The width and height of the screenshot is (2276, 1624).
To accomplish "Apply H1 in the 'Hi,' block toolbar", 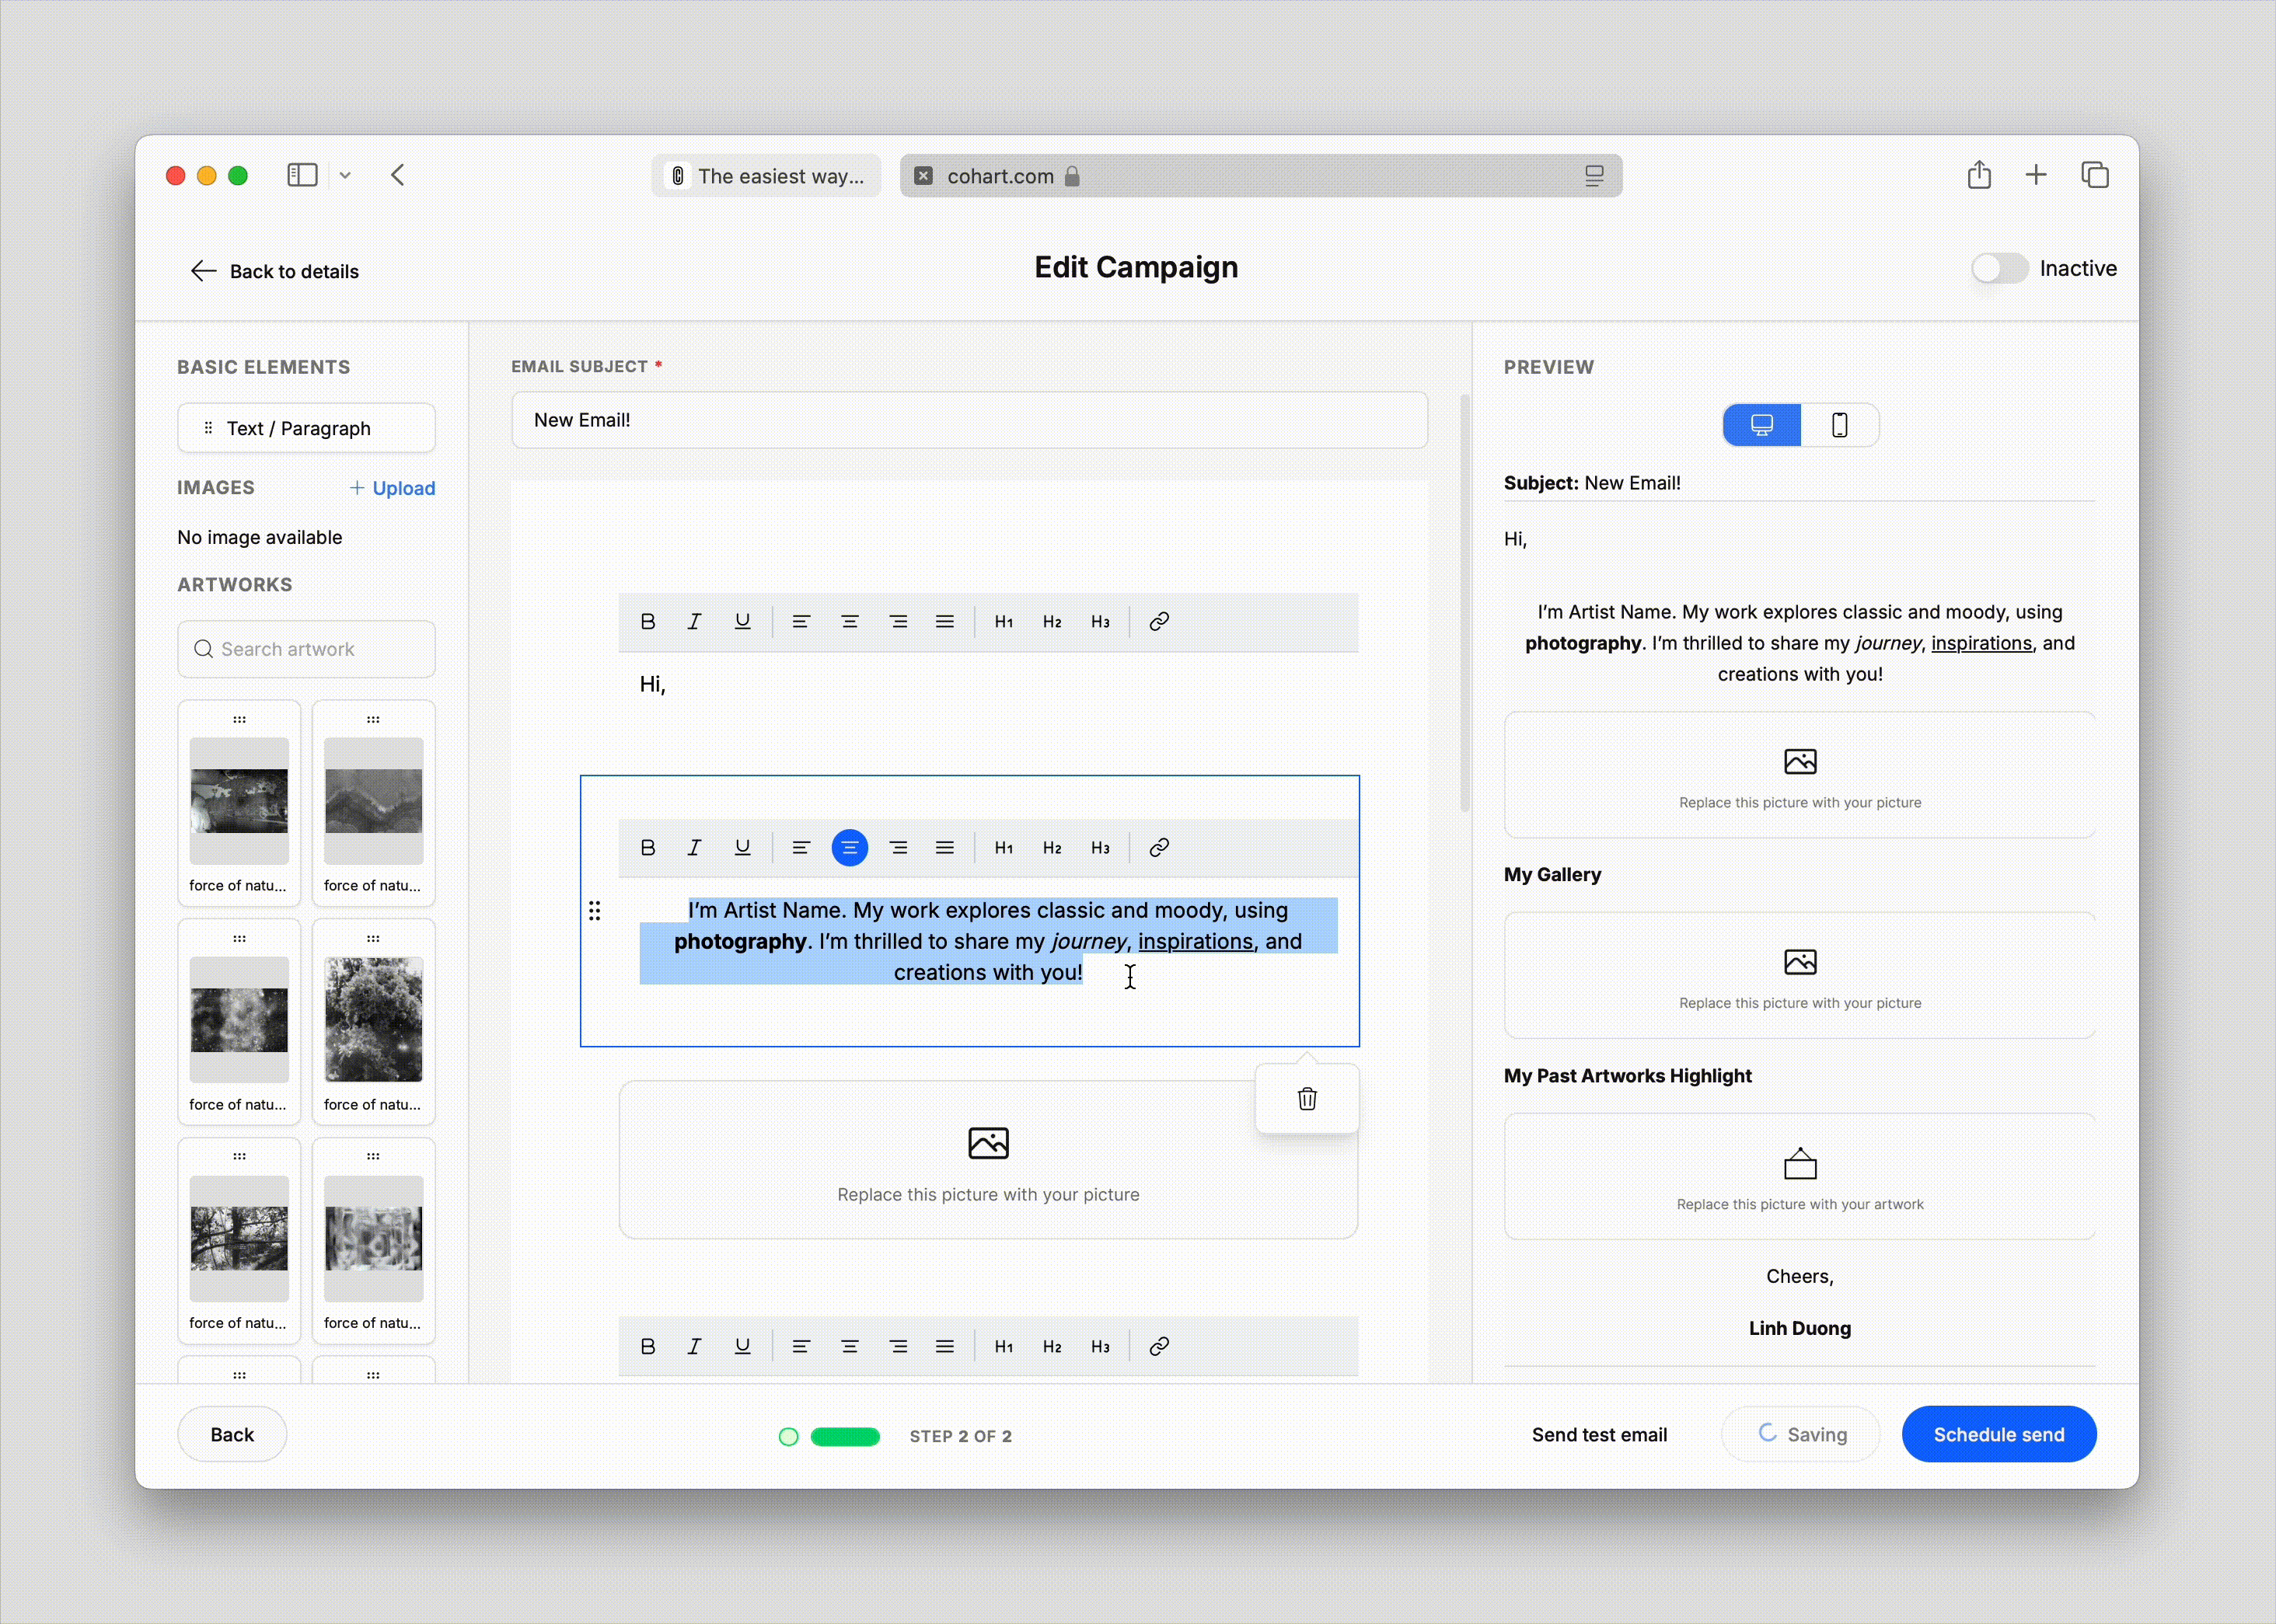I will (1004, 622).
